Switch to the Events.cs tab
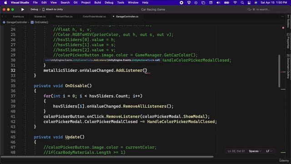The width and height of the screenshot is (291, 164). (18, 16)
